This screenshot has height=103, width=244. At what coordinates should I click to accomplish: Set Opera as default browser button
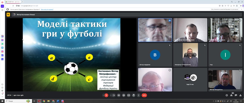point(225,9)
